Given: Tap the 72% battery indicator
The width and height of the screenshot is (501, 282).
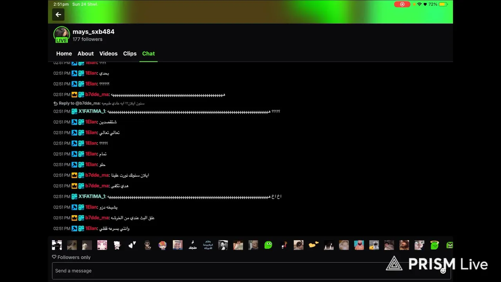Looking at the screenshot, I should pyautogui.click(x=438, y=4).
